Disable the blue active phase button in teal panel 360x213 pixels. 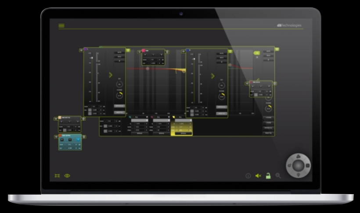(x=78, y=140)
